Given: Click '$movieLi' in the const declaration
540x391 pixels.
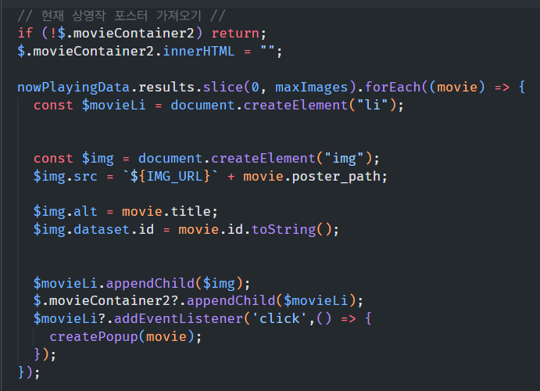Looking at the screenshot, I should point(113,105).
